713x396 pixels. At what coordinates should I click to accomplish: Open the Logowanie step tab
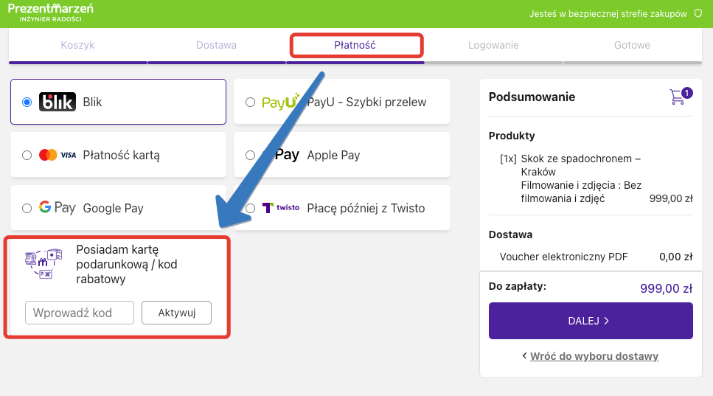[493, 45]
